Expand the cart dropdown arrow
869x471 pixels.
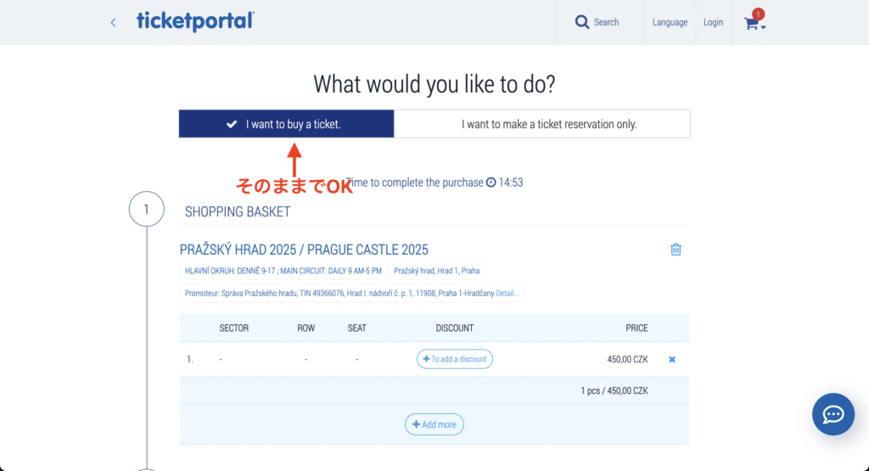click(764, 27)
